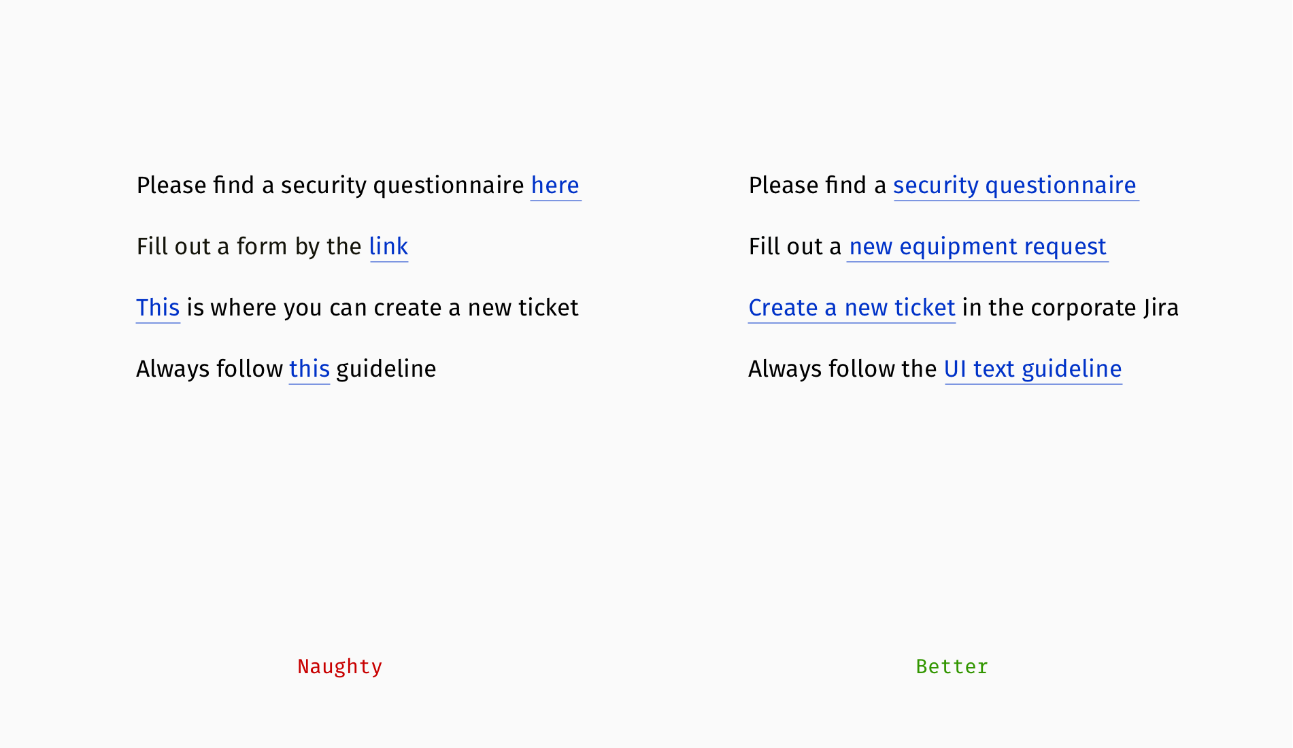Viewport: 1293px width, 748px height.
Task: Click the capitalized 'This' link
Action: 158,308
